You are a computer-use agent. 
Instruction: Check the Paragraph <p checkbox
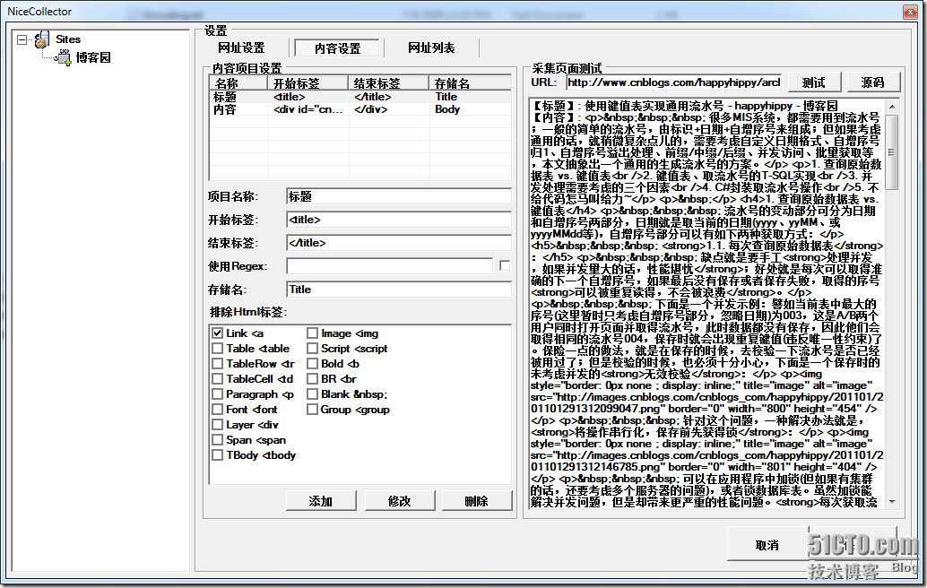coord(218,394)
